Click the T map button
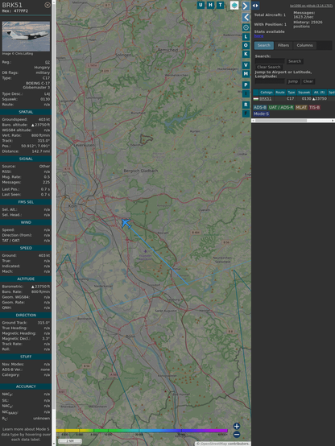The height and width of the screenshot is (446, 335). coord(220,5)
